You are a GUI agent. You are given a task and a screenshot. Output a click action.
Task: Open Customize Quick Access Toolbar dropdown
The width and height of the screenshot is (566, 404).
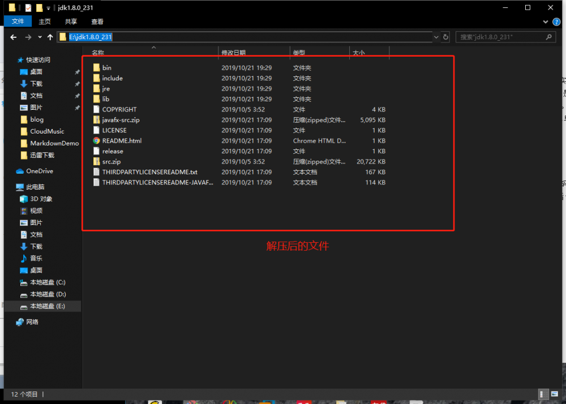point(48,8)
